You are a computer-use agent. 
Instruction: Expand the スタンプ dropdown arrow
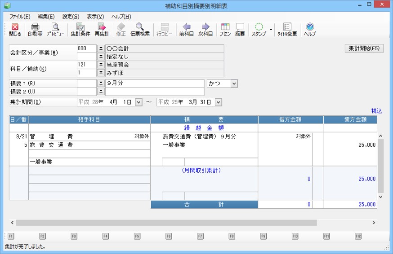(271, 30)
